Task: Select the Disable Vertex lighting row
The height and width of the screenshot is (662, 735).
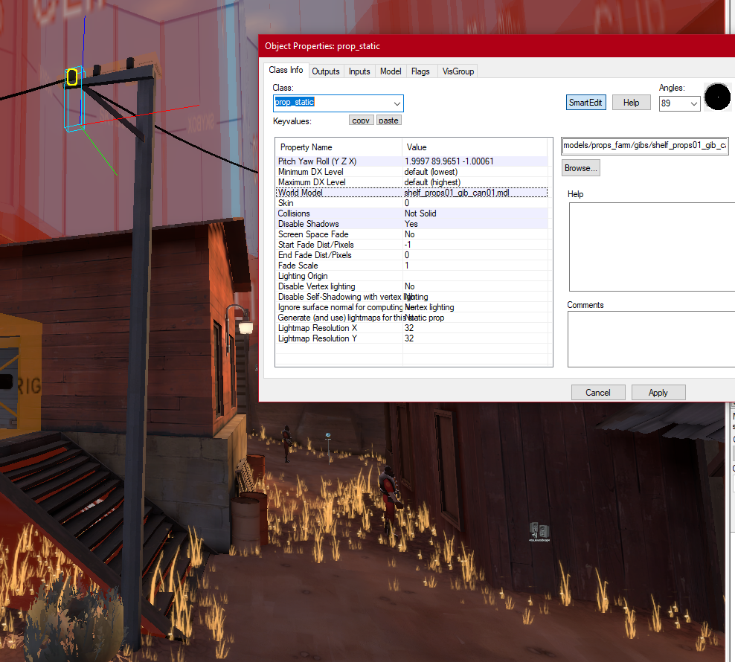Action: pyautogui.click(x=411, y=286)
